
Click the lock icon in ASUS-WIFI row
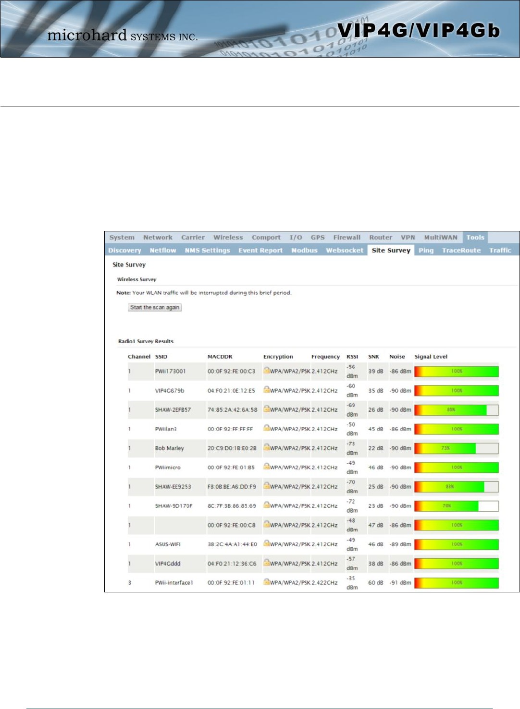[266, 543]
